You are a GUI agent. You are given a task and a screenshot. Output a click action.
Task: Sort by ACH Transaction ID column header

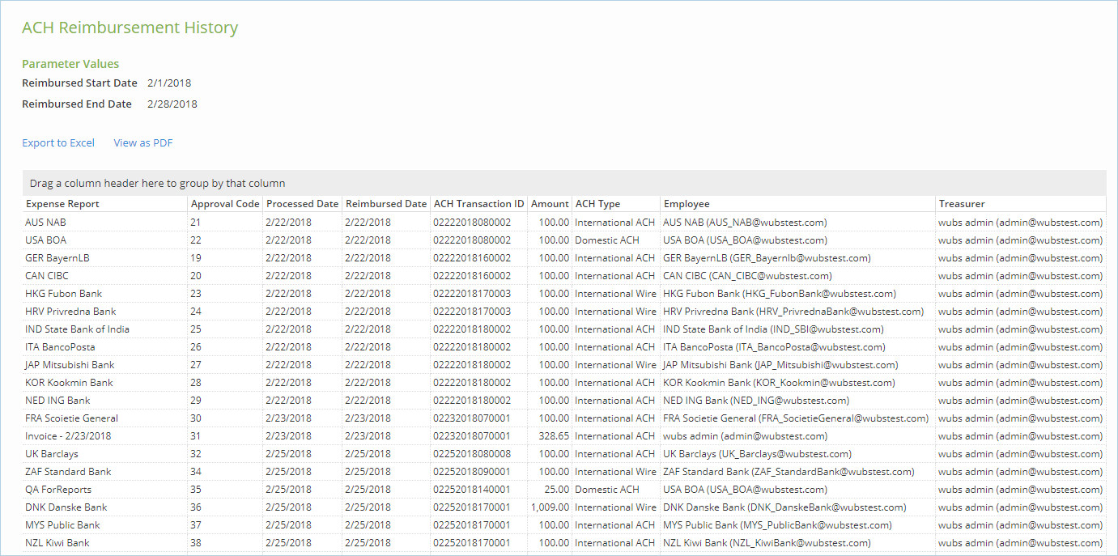pos(478,204)
